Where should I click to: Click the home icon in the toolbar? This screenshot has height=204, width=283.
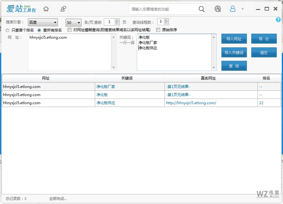[46, 9]
